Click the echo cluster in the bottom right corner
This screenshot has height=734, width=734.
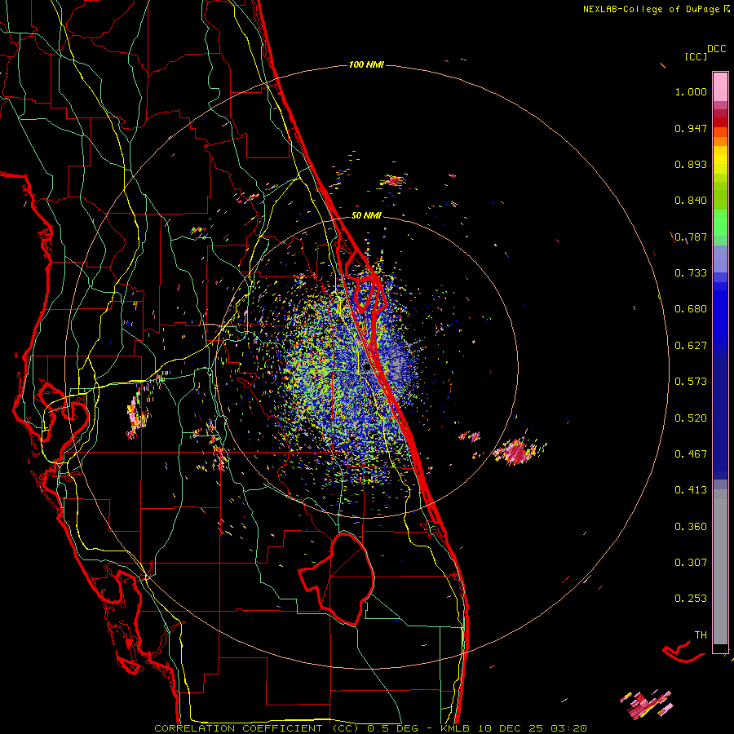coord(648,705)
